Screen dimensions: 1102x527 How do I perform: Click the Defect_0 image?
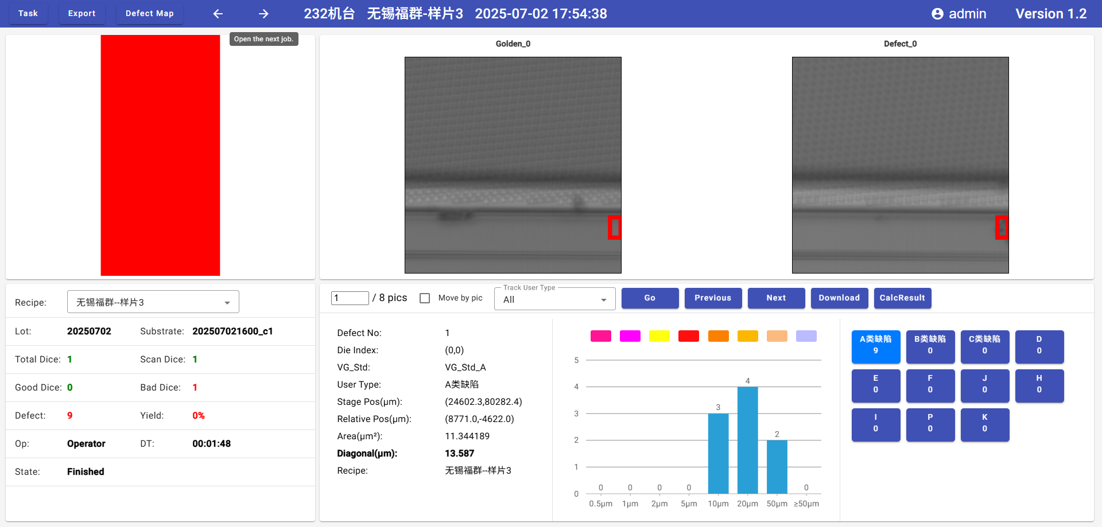click(901, 165)
